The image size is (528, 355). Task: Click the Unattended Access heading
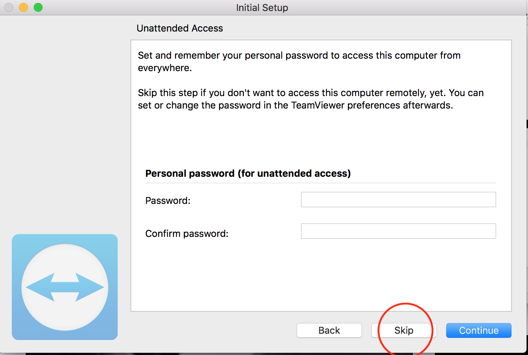pos(180,28)
